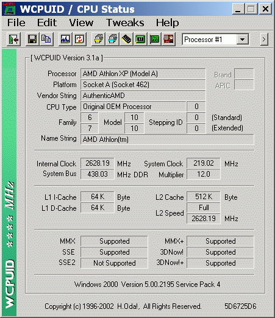Click the L1 I-Cache 64 K value
Screen dimensions: 275x318
[x=98, y=197]
